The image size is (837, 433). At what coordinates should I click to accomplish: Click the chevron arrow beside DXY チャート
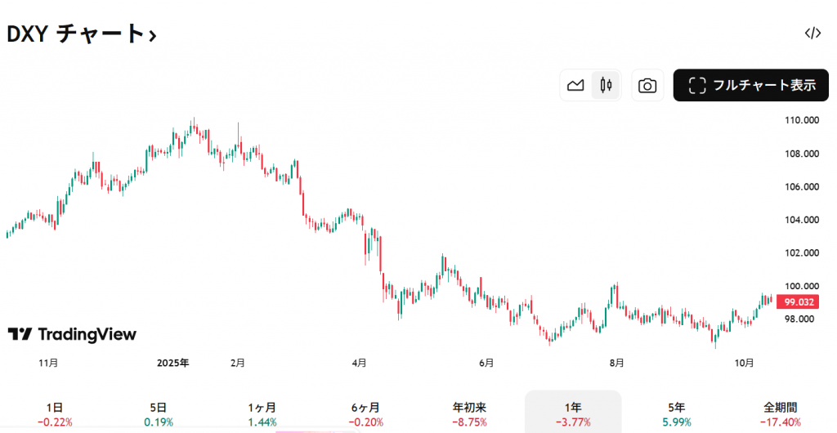point(153,35)
